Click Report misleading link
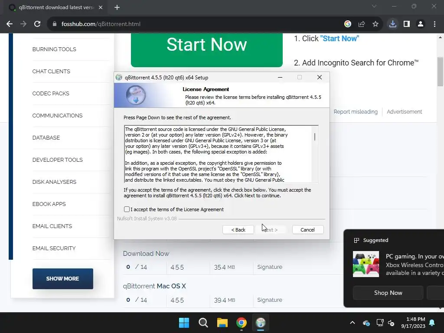The height and width of the screenshot is (333, 444). [356, 111]
